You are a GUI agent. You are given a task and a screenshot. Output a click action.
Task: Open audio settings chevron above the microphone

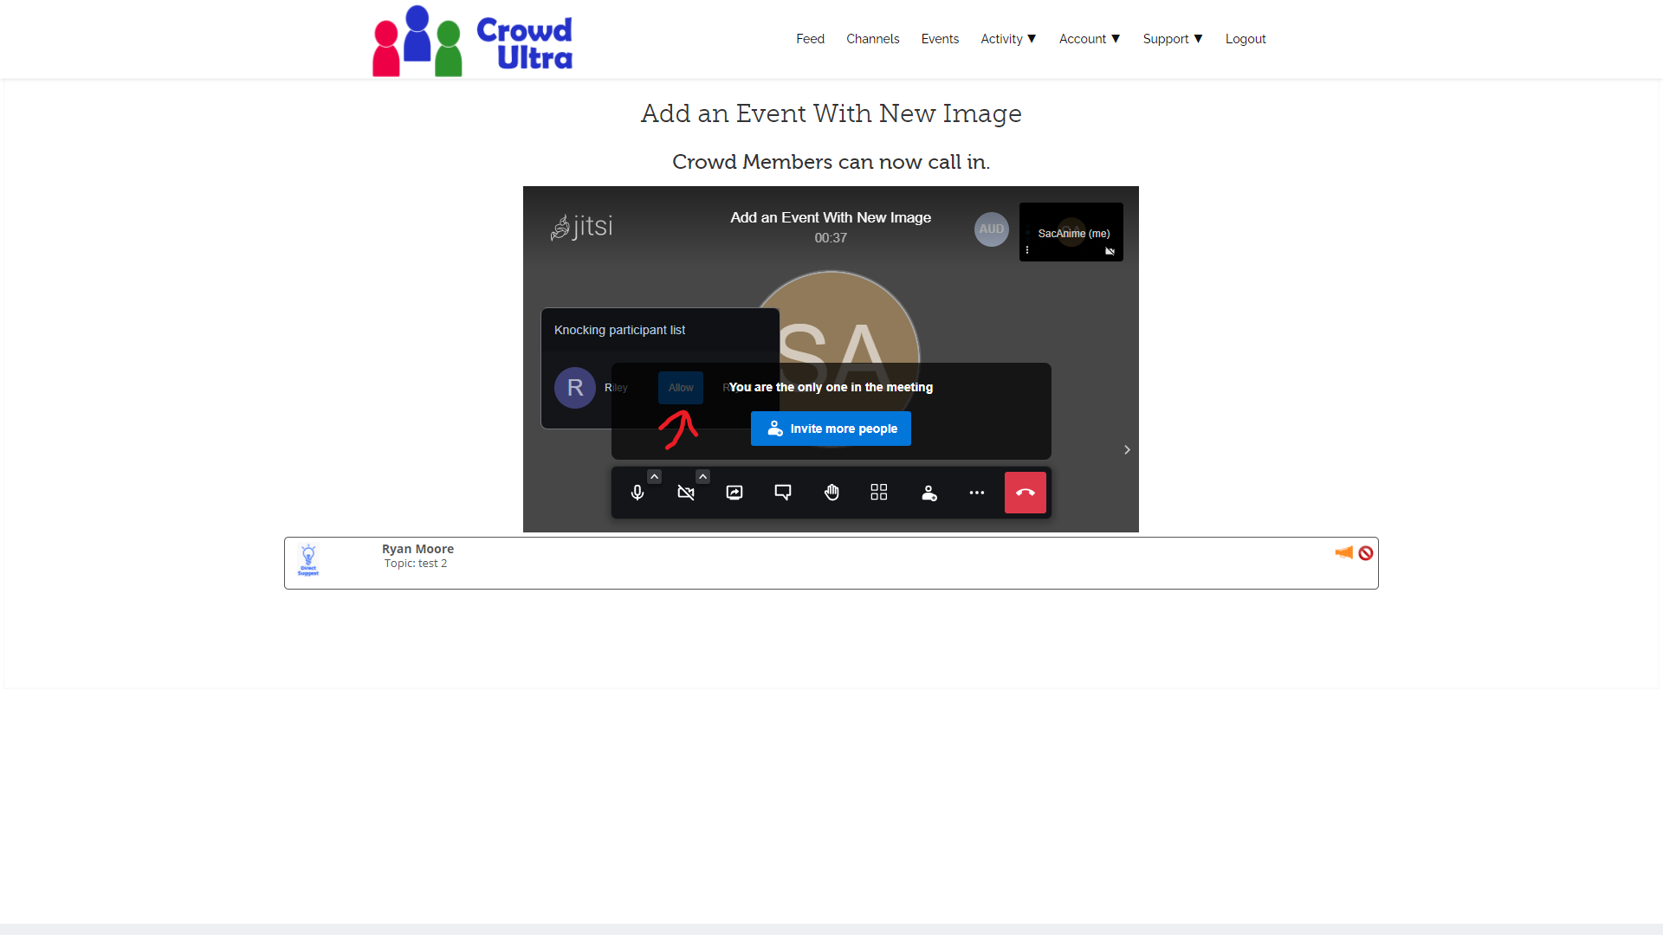654,476
